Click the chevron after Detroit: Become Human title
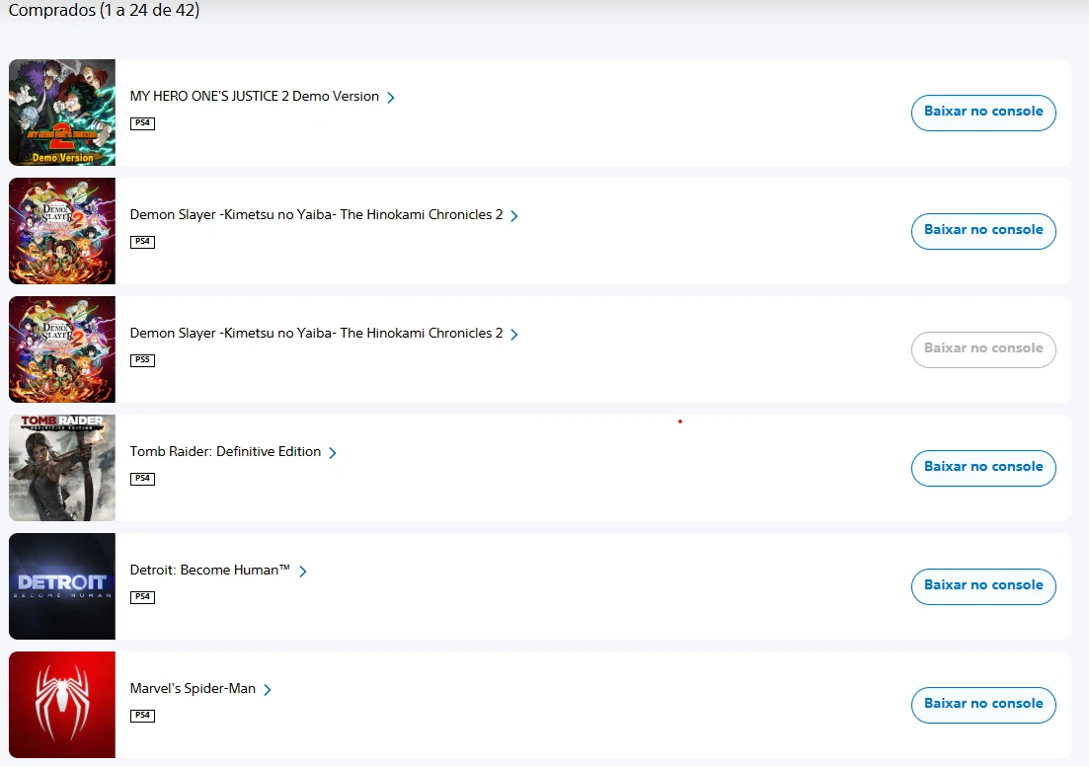This screenshot has width=1089, height=766. coord(303,572)
